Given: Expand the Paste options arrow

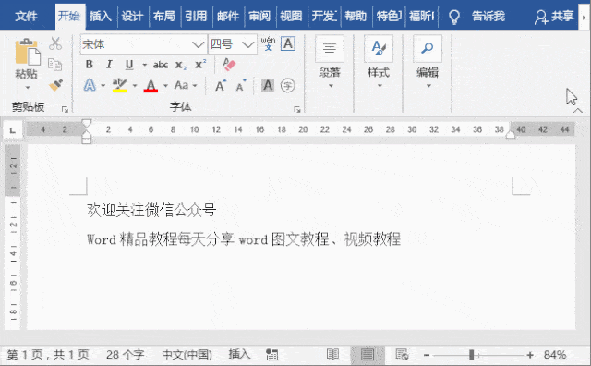Looking at the screenshot, I should point(28,88).
